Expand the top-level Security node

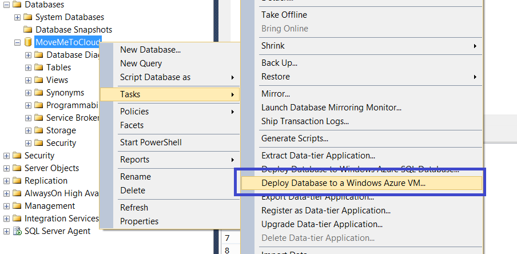(x=6, y=156)
